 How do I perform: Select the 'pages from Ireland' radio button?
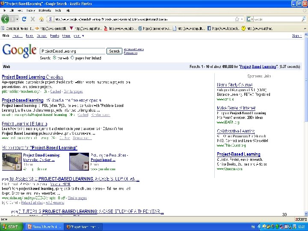[72, 58]
